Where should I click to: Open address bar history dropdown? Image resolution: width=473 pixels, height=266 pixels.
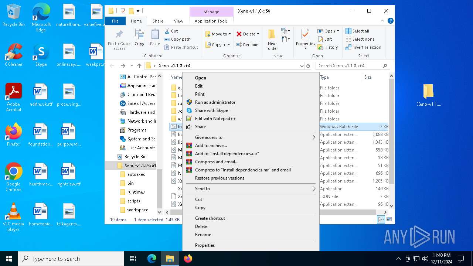point(302,66)
